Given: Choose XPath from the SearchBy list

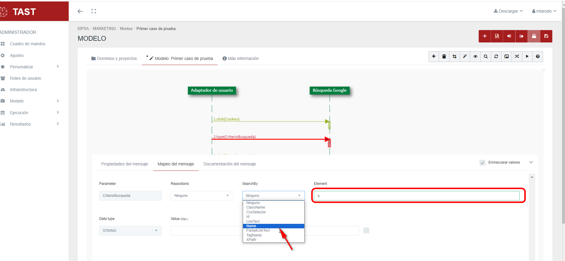Looking at the screenshot, I should pos(251,240).
